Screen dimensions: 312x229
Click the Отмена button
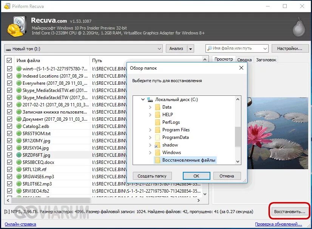227,176
